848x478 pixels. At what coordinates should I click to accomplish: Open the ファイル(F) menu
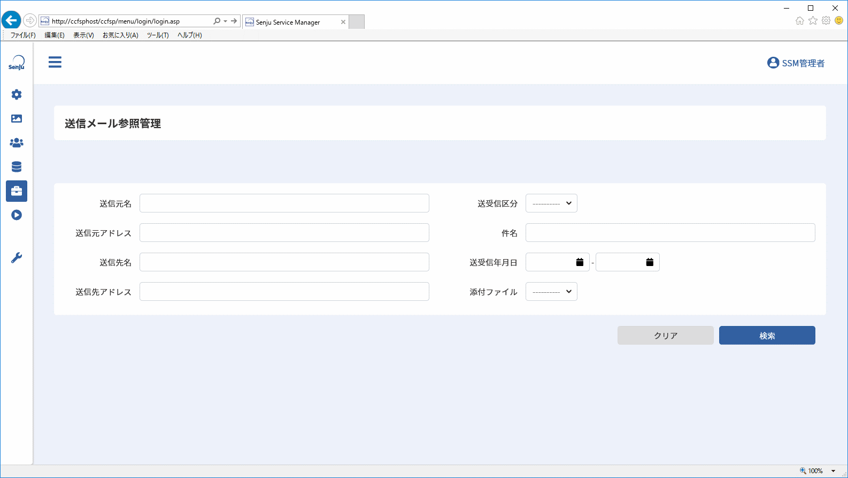click(x=23, y=35)
